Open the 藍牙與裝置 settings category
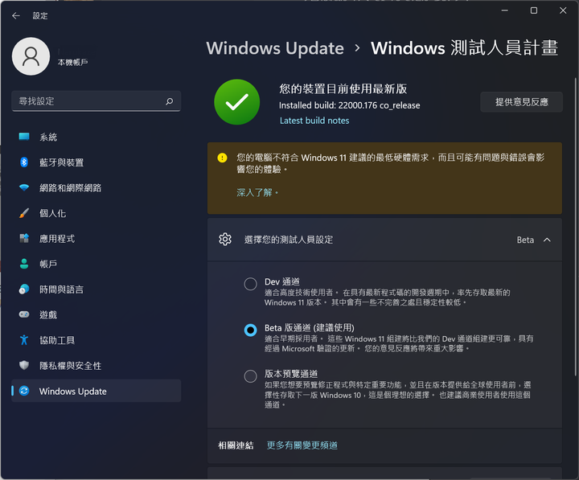 [96, 162]
